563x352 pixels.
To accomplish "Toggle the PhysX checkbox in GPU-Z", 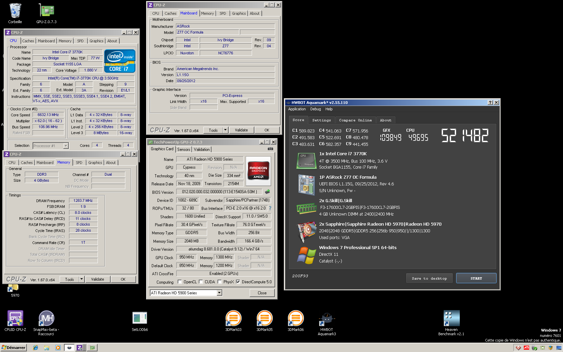I will click(x=220, y=282).
